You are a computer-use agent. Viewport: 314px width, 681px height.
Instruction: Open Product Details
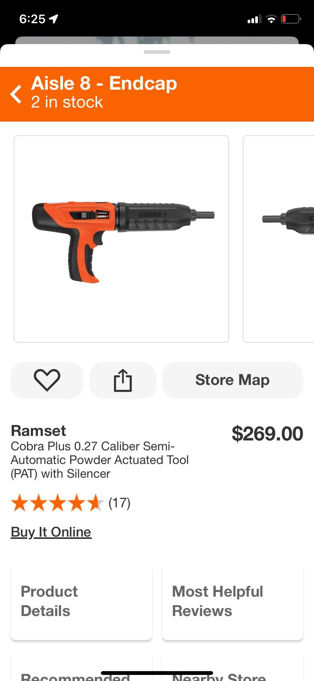(81, 601)
